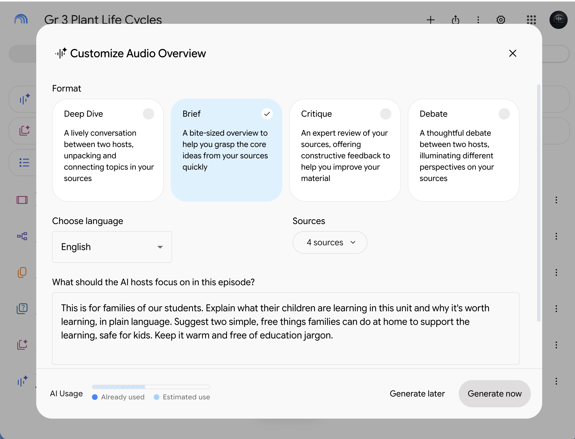This screenshot has height=439, width=575.
Task: Close the Customize Audio Overview dialog
Action: pyautogui.click(x=512, y=53)
